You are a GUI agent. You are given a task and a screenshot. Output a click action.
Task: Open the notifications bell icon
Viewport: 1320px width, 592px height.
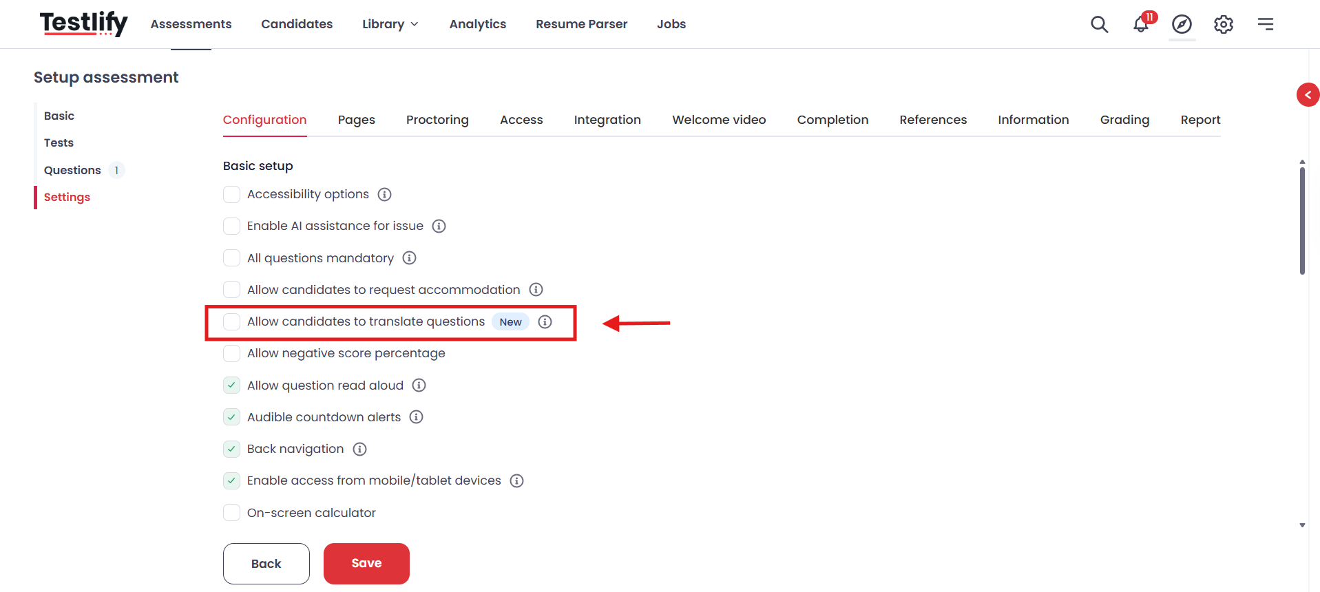coord(1142,24)
